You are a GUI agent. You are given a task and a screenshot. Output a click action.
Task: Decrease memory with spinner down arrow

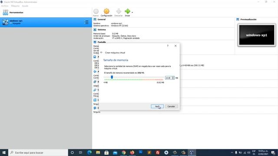pyautogui.click(x=173, y=79)
